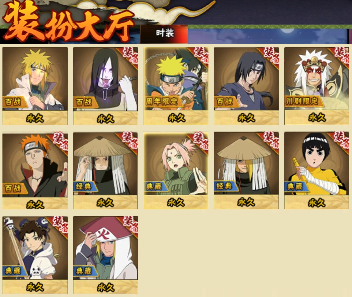
Task: Select the straw-hat Deidara 经典 costume
Action: point(246,170)
